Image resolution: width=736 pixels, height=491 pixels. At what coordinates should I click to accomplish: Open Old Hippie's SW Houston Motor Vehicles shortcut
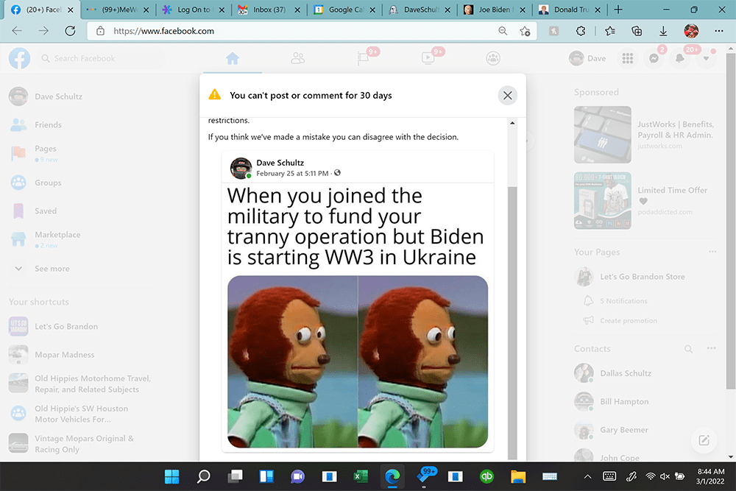pyautogui.click(x=79, y=414)
